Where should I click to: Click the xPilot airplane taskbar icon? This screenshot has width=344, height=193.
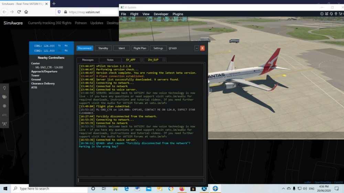point(215,189)
